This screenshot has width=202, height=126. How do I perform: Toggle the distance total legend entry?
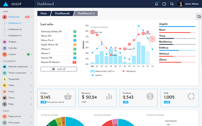[102, 71]
